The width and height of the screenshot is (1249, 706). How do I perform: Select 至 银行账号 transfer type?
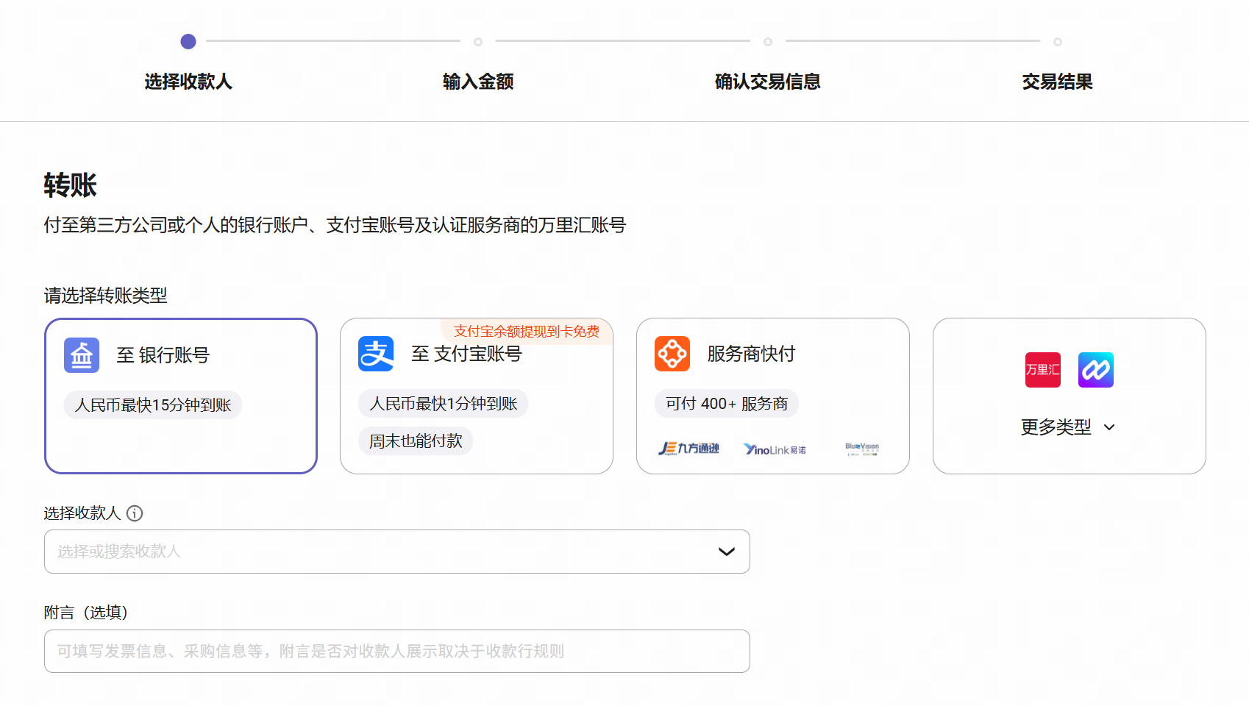(x=181, y=396)
